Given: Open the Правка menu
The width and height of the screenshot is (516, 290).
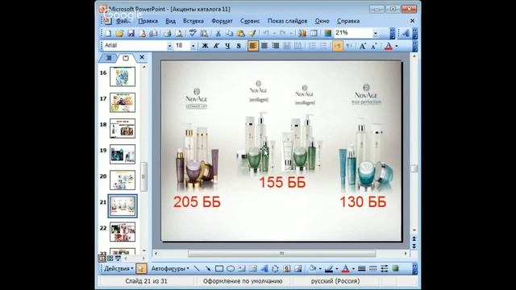Looking at the screenshot, I should 148,21.
